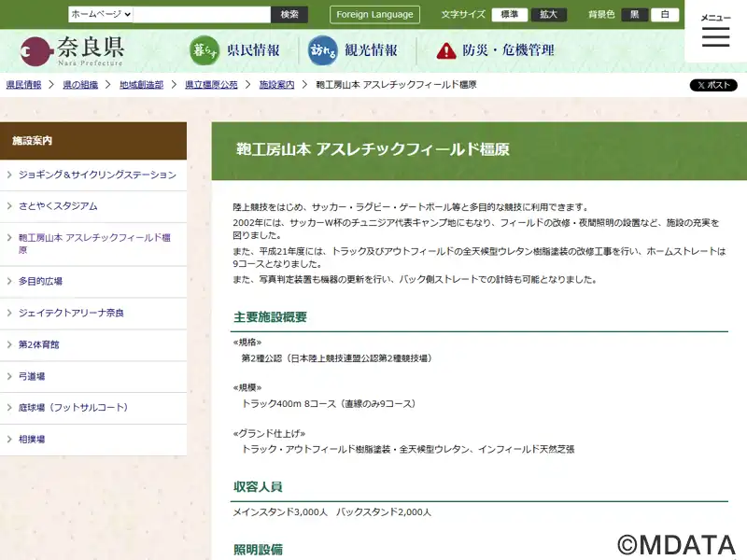Click the Nara Prefecture logo
747x560 pixels.
coord(73,50)
